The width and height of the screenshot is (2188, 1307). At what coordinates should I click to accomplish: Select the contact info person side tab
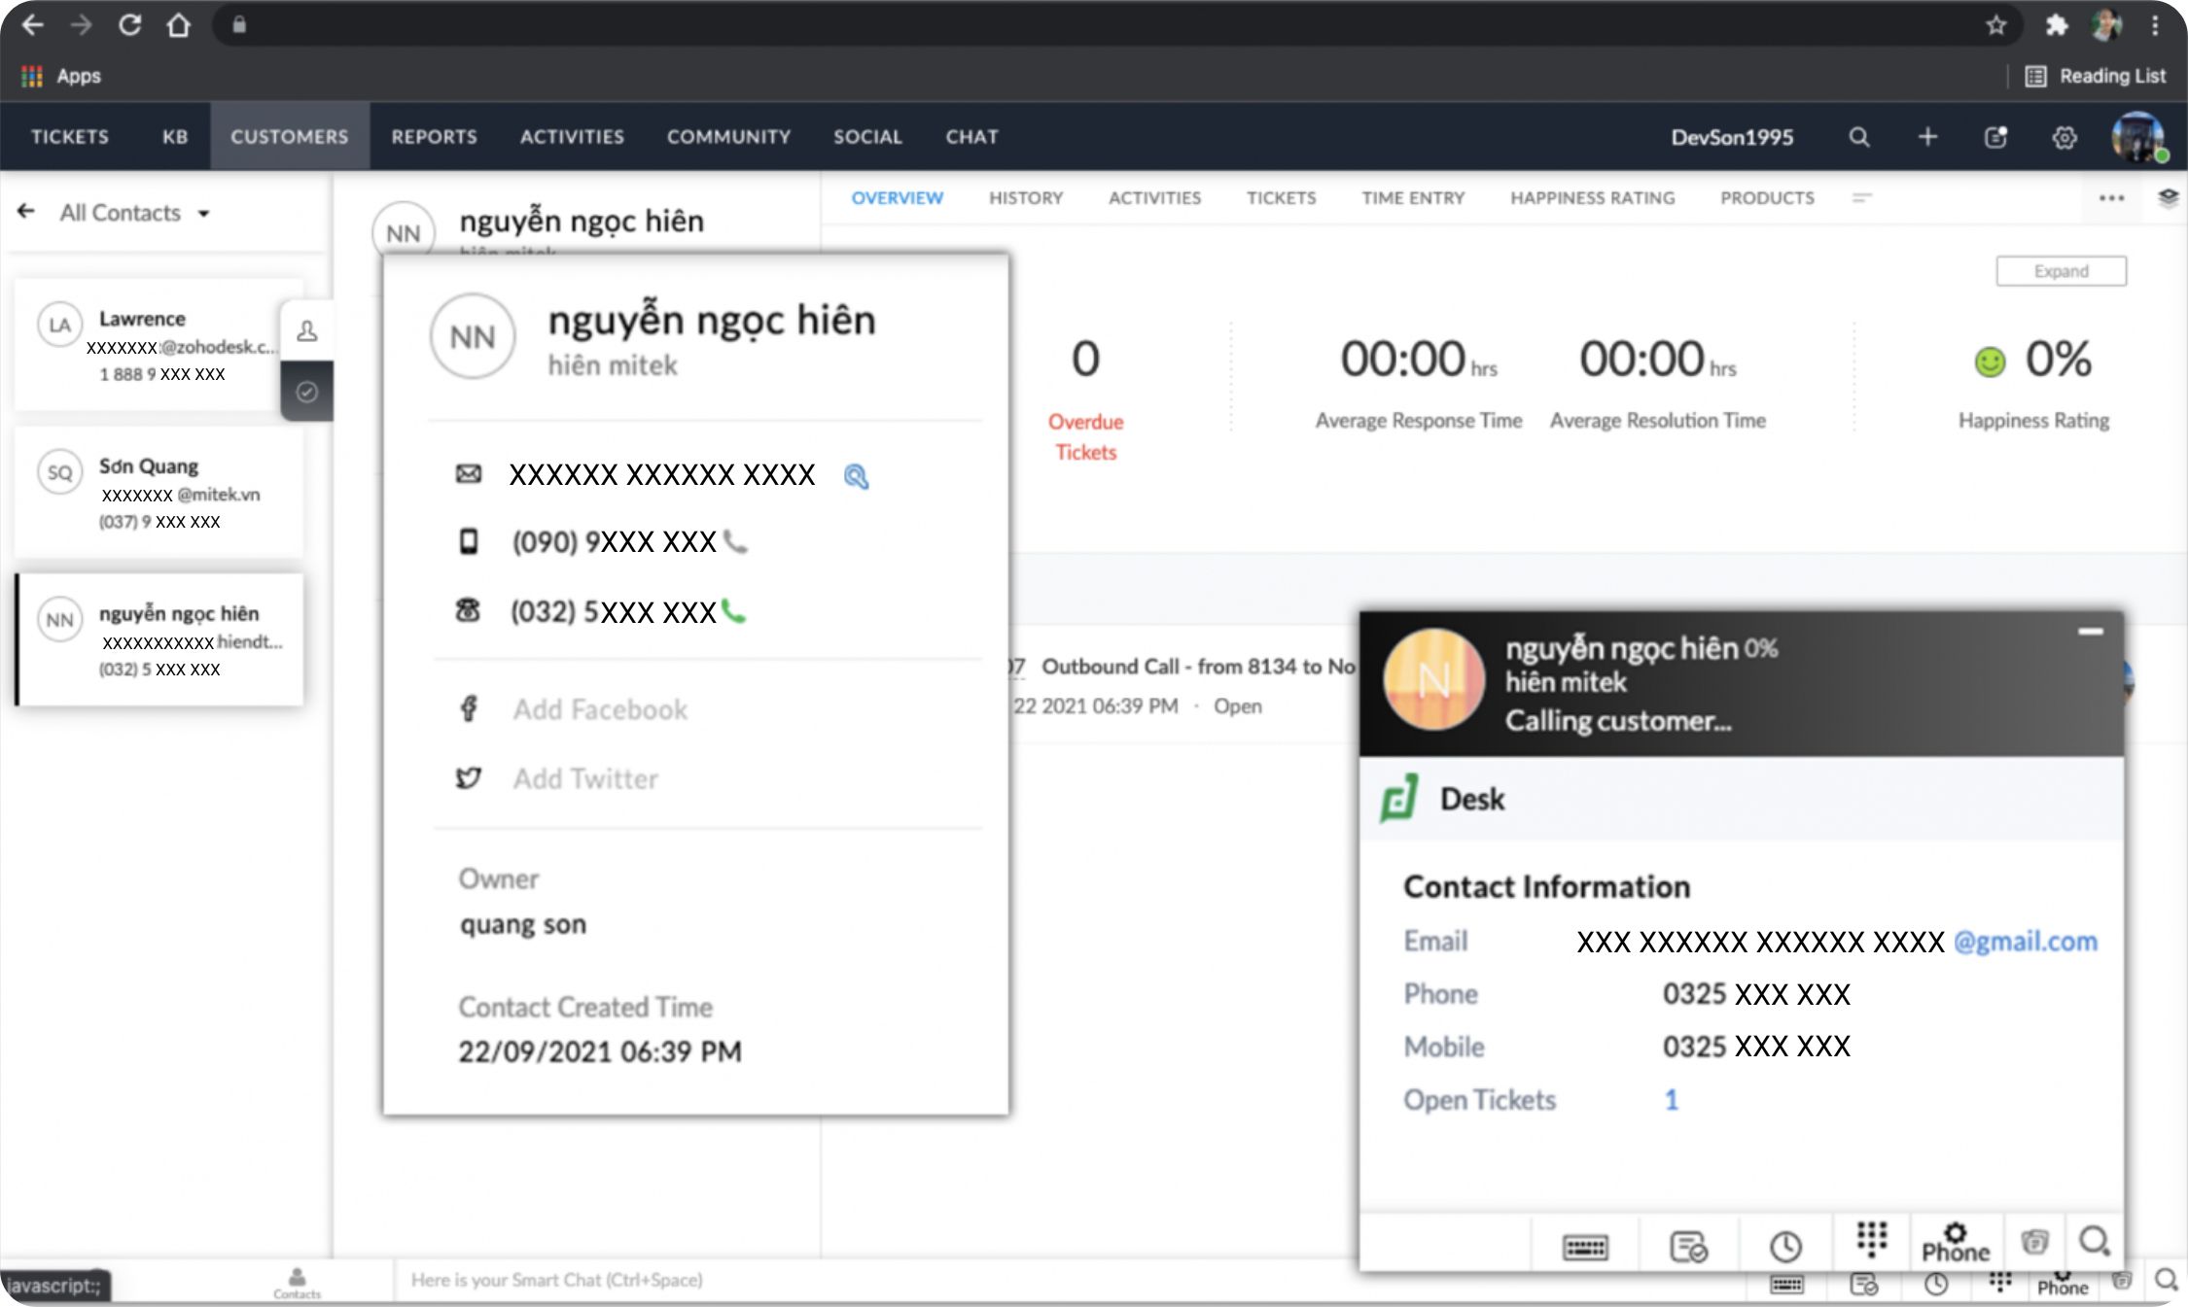click(x=307, y=331)
